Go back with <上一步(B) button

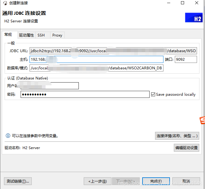click(98, 181)
